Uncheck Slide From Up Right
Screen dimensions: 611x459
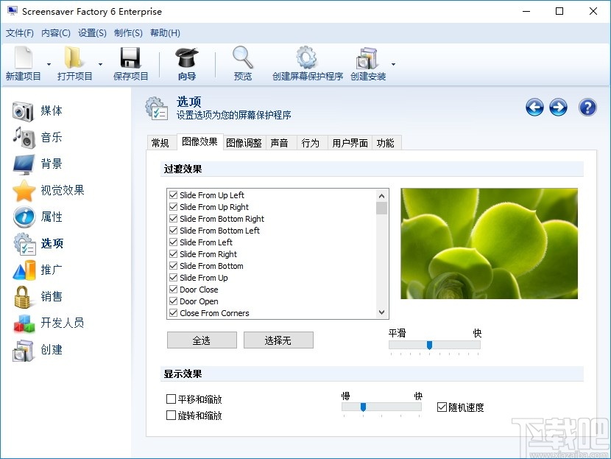174,206
